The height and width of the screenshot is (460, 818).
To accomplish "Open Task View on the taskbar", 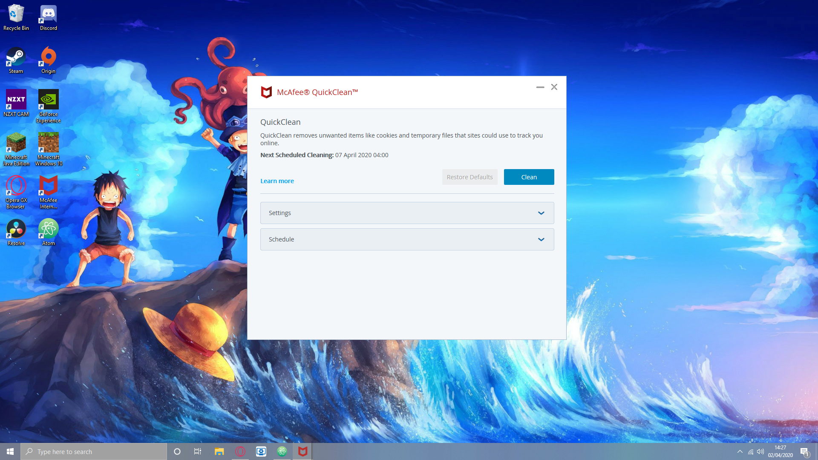I will 198,451.
